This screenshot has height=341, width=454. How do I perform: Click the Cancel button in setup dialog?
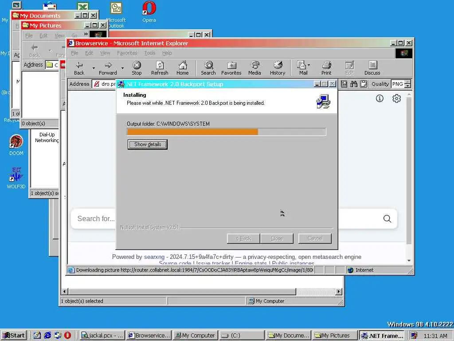pyautogui.click(x=315, y=238)
